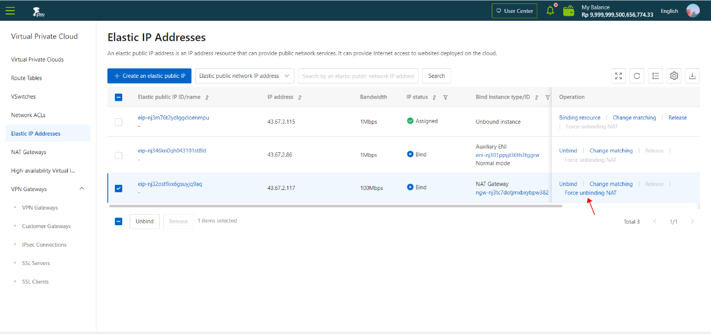Toggle the select-all header checkbox
The height and width of the screenshot is (334, 711).
pyautogui.click(x=118, y=97)
